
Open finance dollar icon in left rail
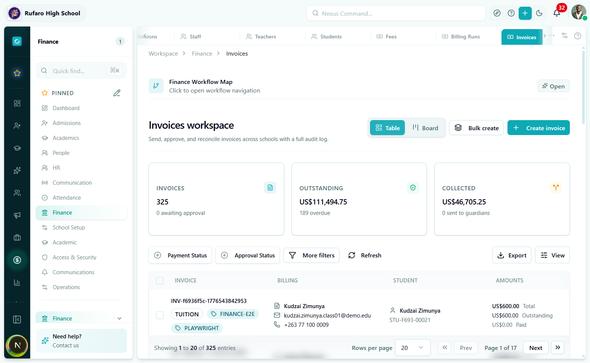tap(17, 260)
